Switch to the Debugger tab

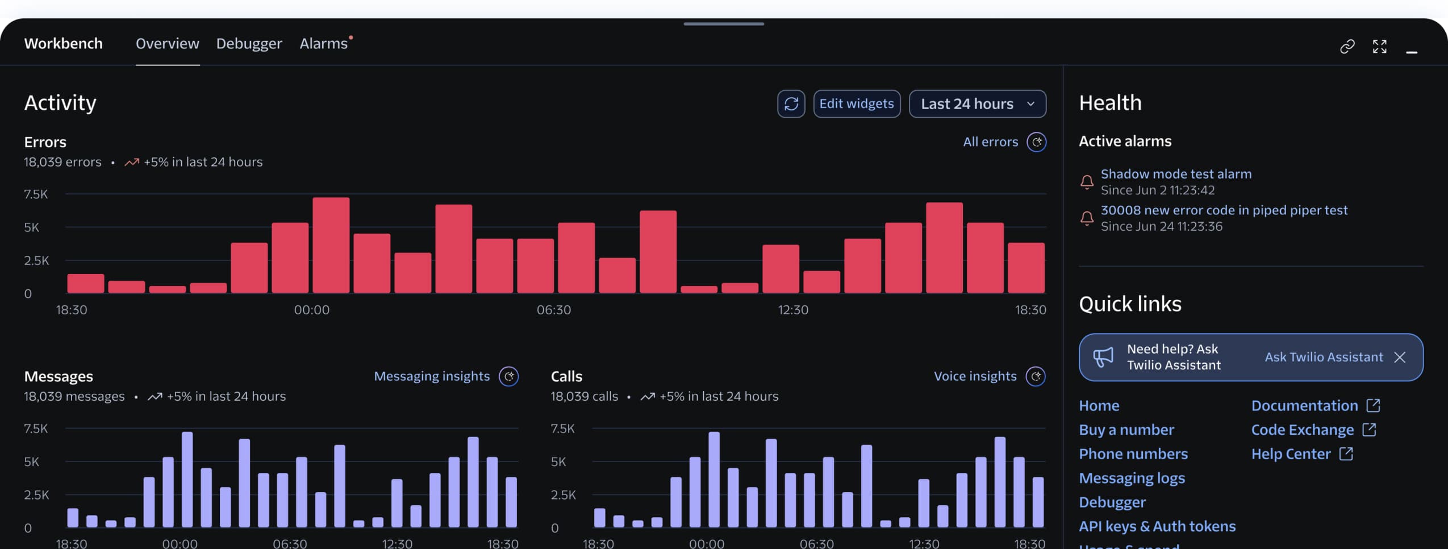(x=249, y=44)
